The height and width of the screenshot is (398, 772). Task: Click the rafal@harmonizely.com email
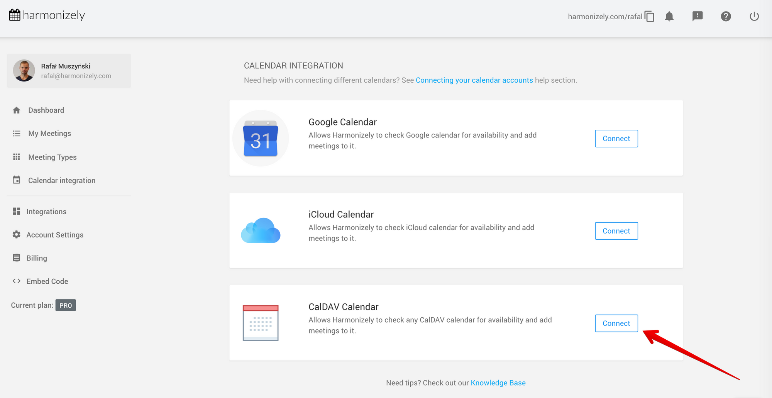76,76
